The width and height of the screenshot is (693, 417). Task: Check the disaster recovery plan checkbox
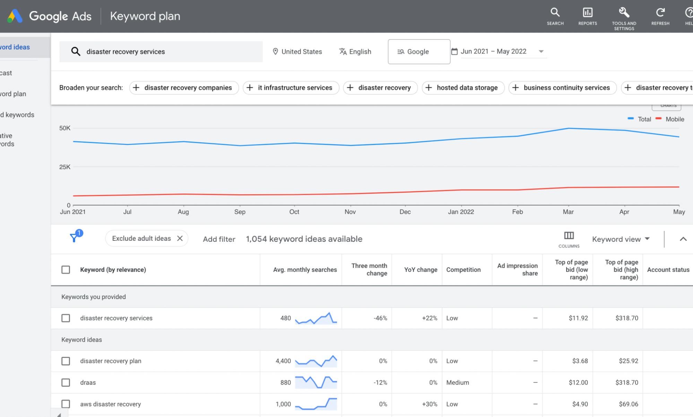(x=66, y=361)
